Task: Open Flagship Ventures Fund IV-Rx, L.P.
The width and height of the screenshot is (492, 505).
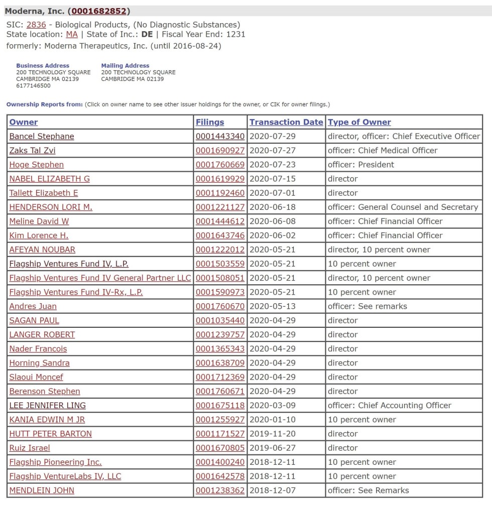Action: pyautogui.click(x=76, y=292)
